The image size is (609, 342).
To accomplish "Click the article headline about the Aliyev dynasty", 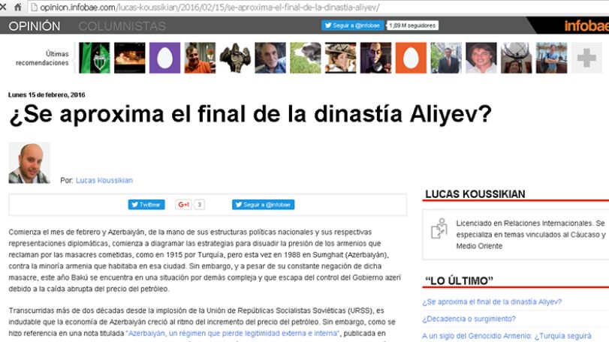I will [x=251, y=115].
